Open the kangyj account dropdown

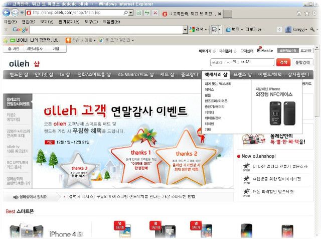point(296,30)
